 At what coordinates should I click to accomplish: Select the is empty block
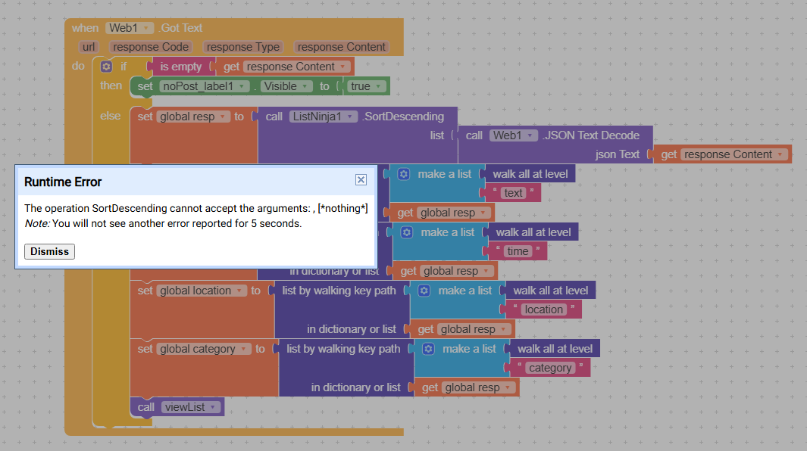pyautogui.click(x=180, y=67)
